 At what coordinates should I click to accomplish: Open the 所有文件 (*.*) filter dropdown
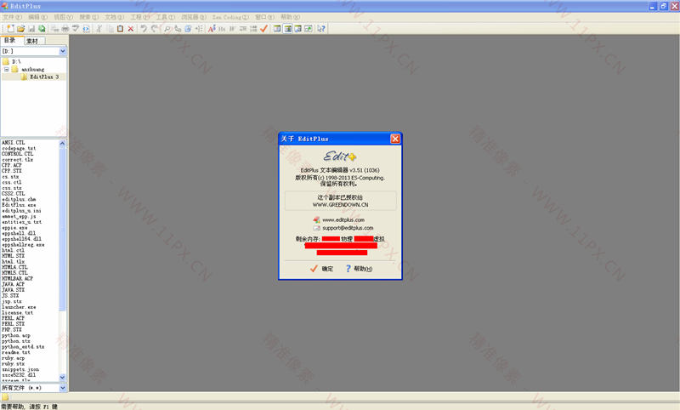point(63,388)
